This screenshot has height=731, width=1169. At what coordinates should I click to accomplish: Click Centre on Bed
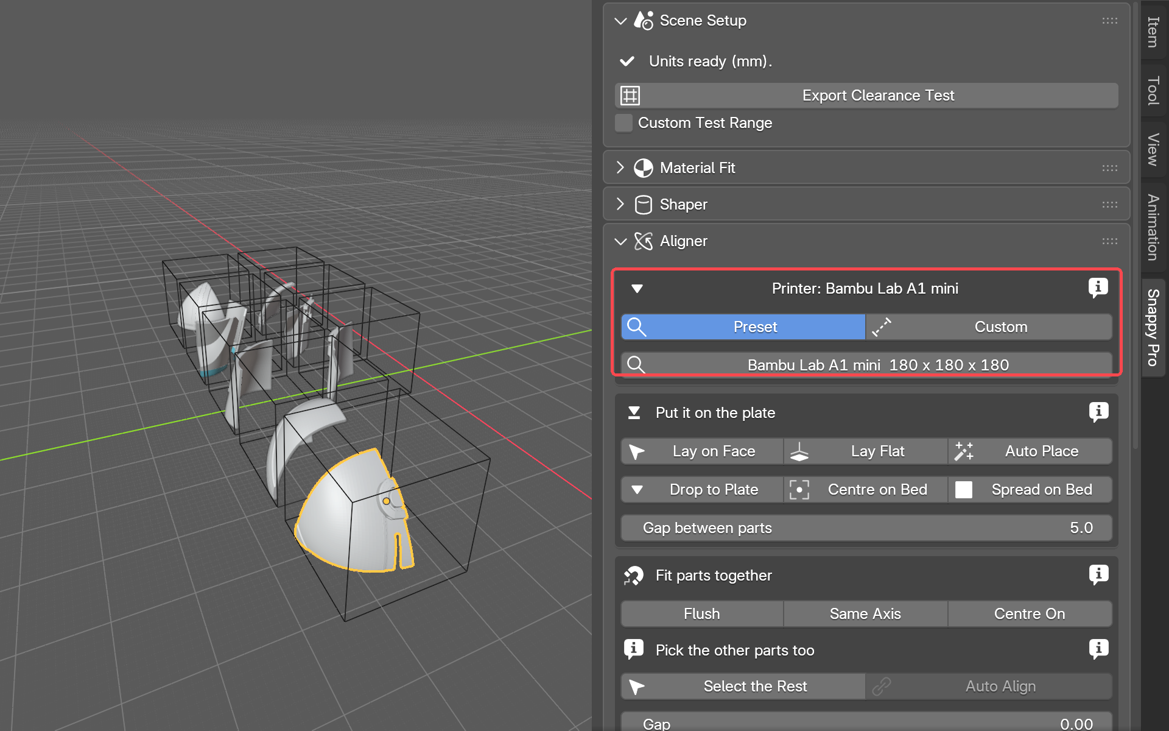pos(866,490)
